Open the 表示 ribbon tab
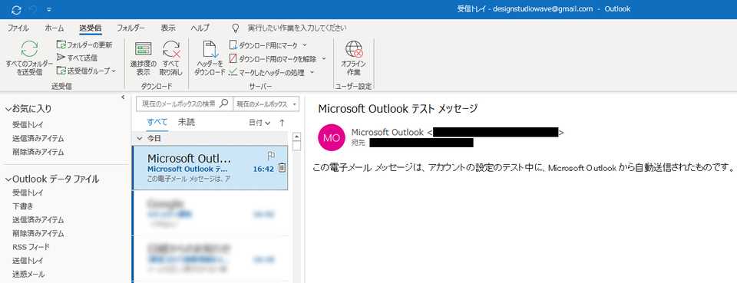 pos(168,28)
